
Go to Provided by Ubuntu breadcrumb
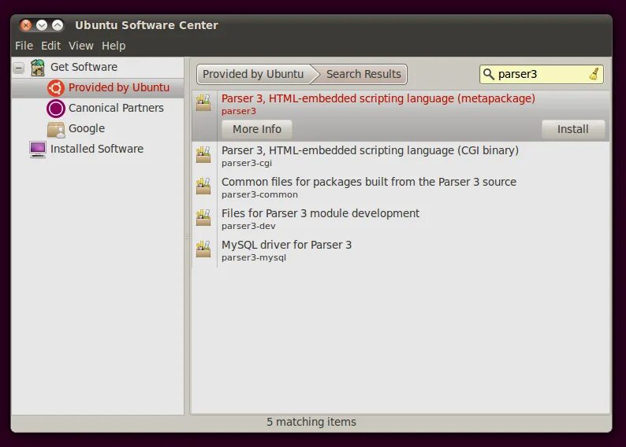(x=253, y=74)
